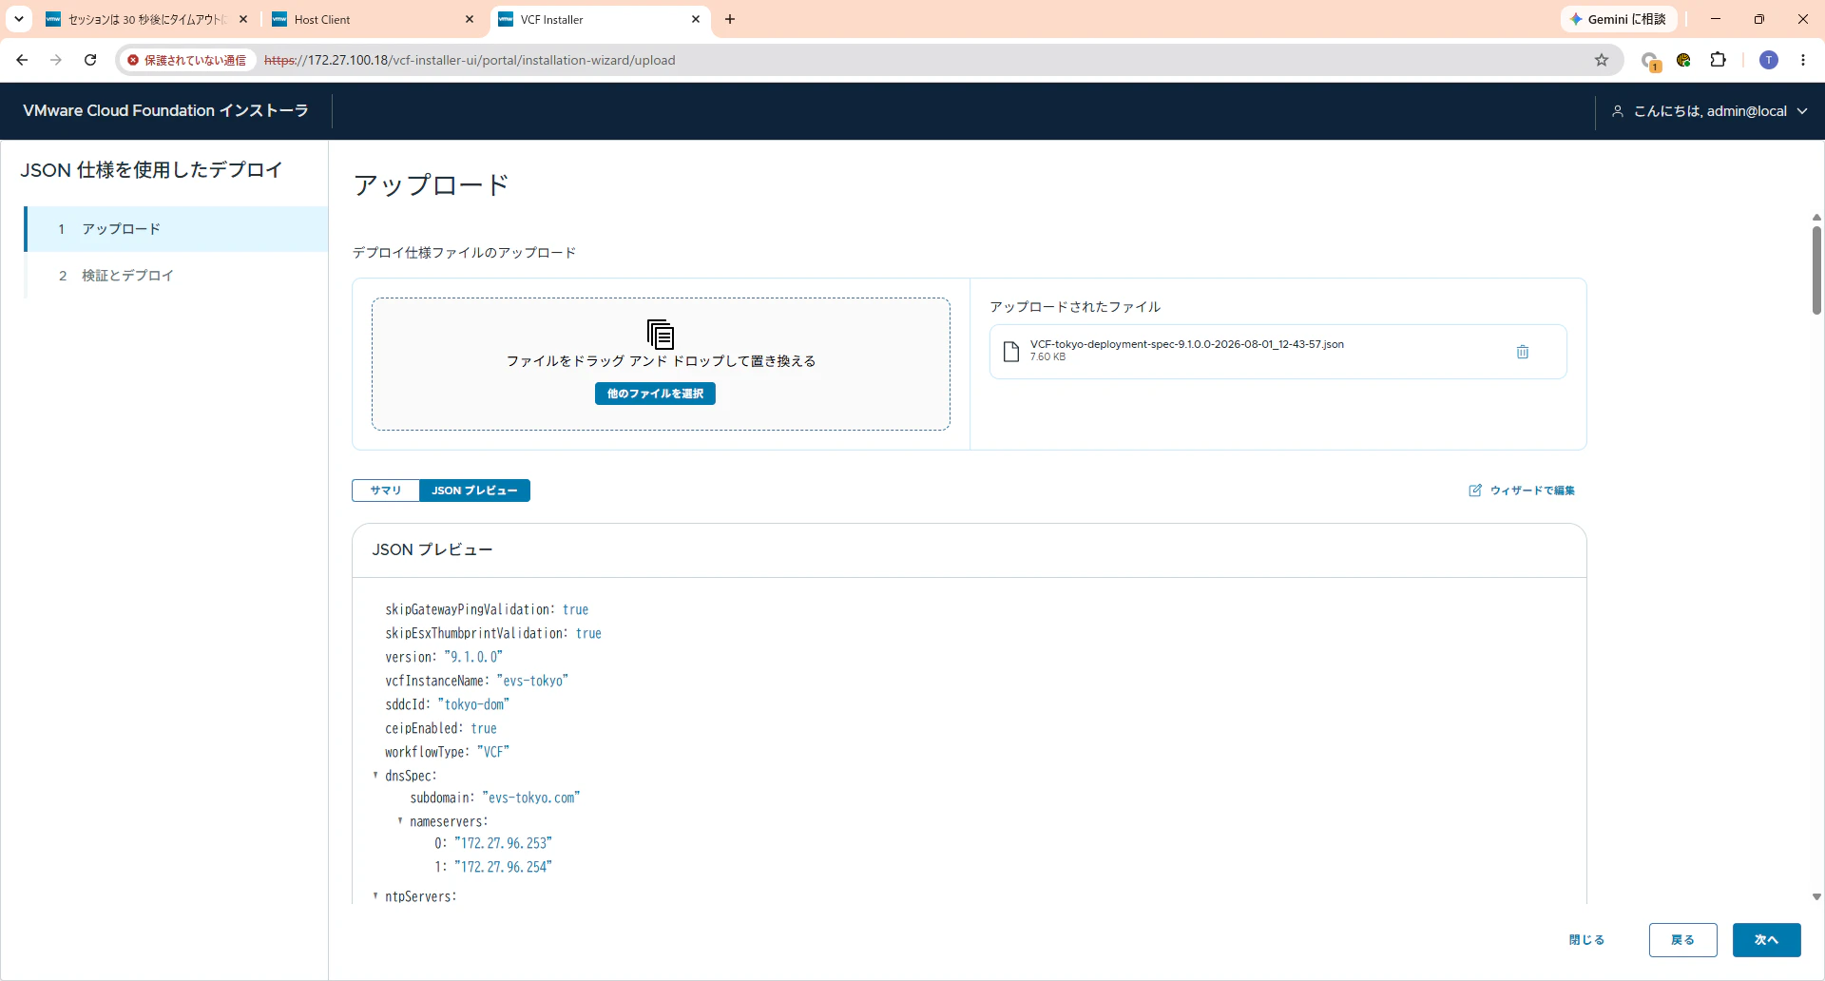Click the browser address bar URL
The width and height of the screenshot is (1825, 981).
pyautogui.click(x=470, y=60)
